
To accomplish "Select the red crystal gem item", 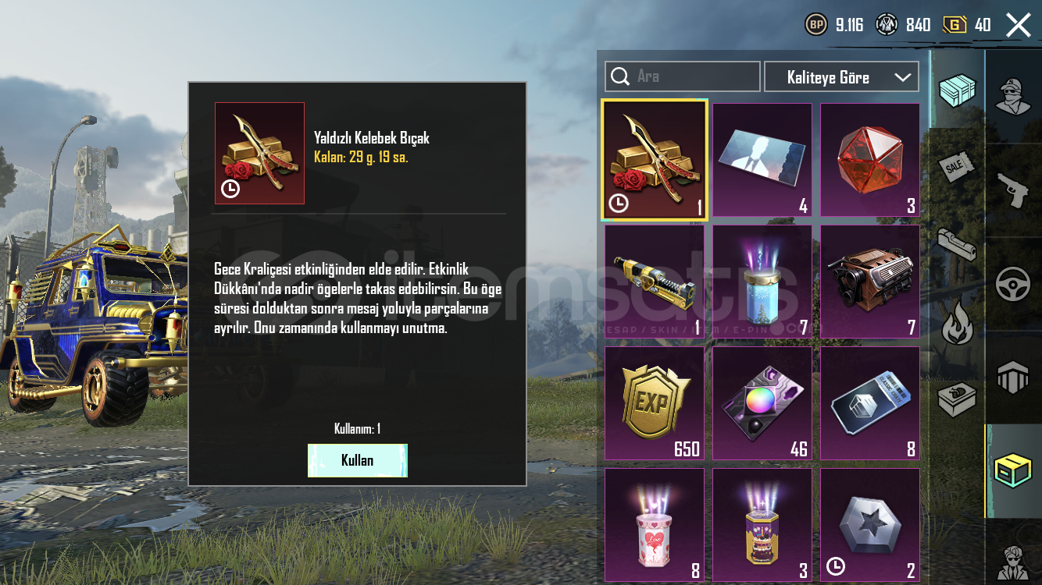I will (870, 160).
